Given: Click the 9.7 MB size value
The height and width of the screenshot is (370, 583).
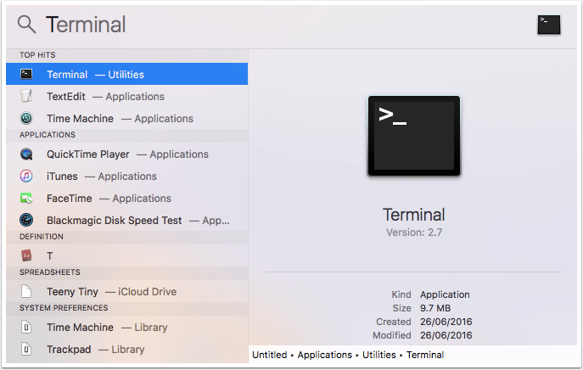Looking at the screenshot, I should tap(435, 308).
